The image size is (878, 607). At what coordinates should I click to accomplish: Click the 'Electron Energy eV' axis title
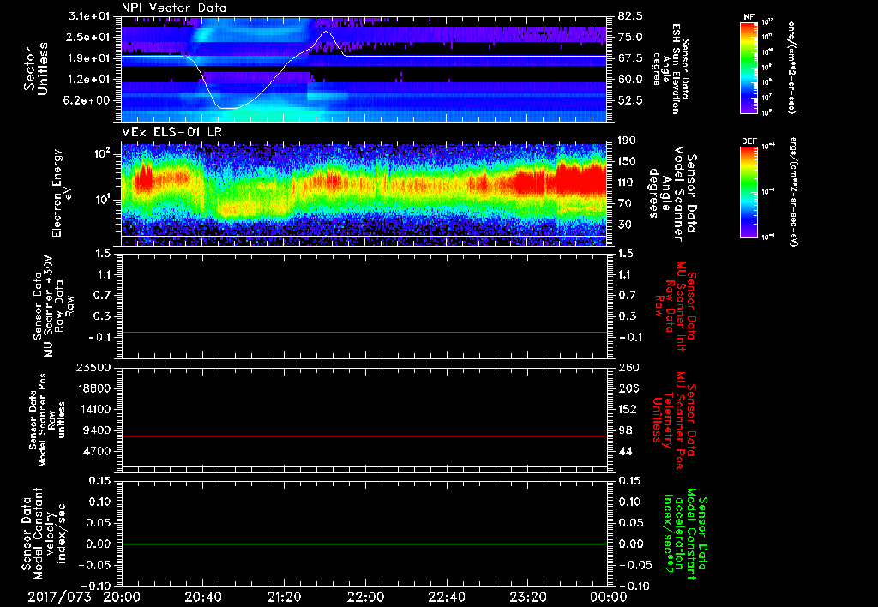coord(62,193)
